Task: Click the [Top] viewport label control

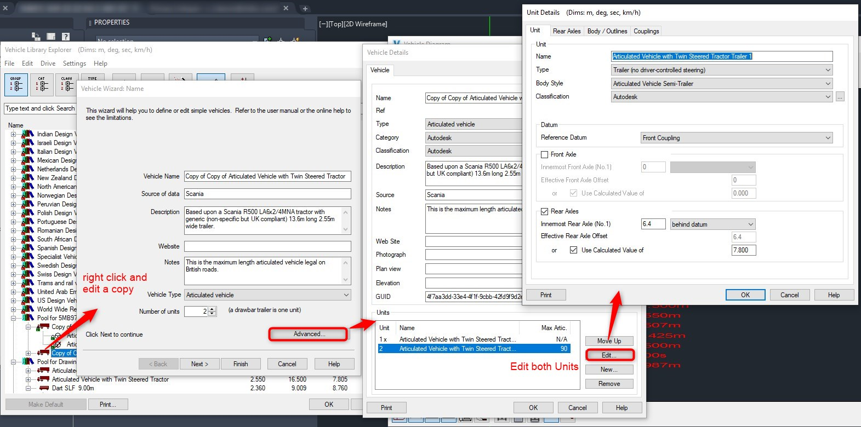Action: tap(335, 24)
